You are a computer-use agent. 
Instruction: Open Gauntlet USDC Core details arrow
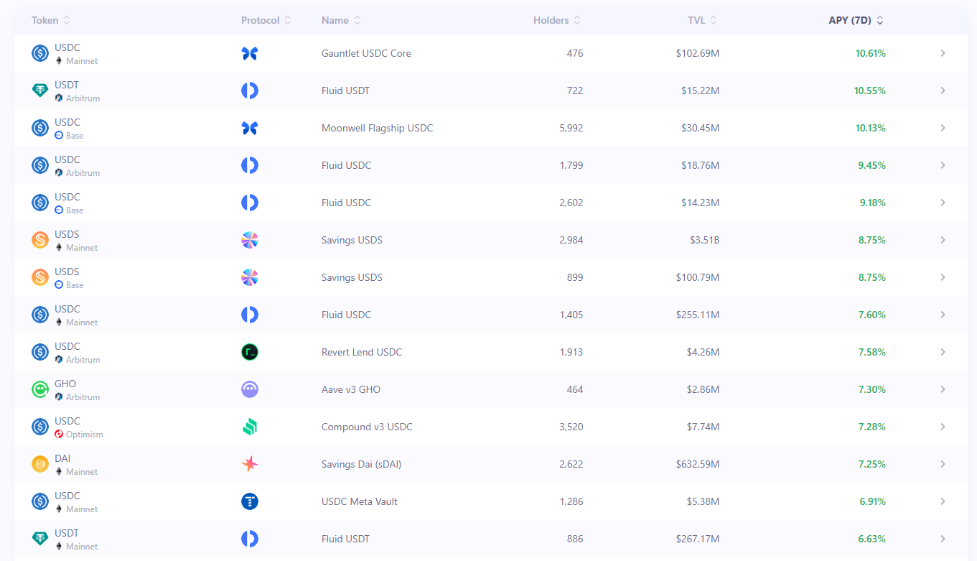click(943, 53)
